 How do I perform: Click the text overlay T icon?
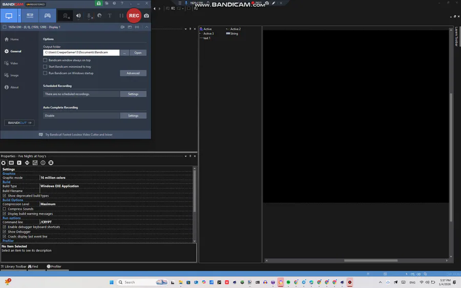click(x=110, y=16)
